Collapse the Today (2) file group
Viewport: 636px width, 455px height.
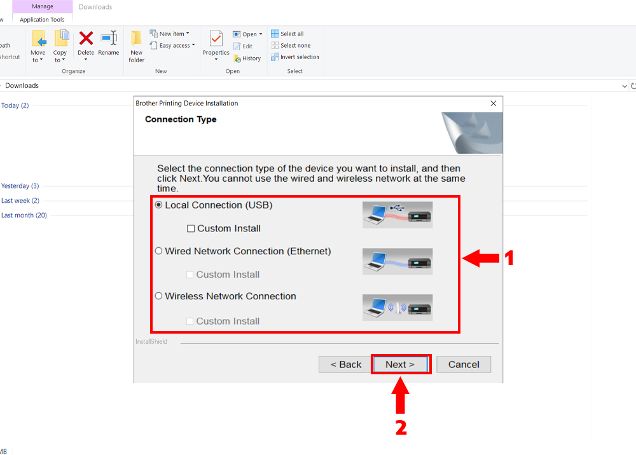[15, 105]
